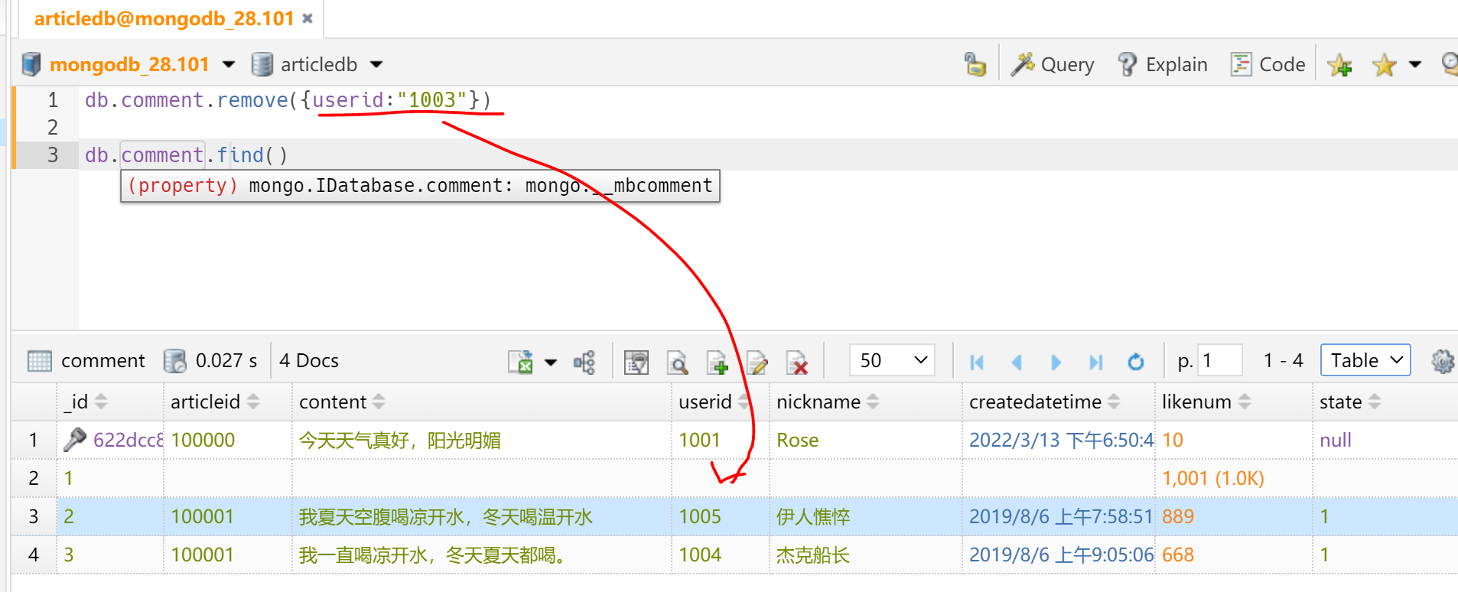Click the Query wand button

pyautogui.click(x=1053, y=65)
